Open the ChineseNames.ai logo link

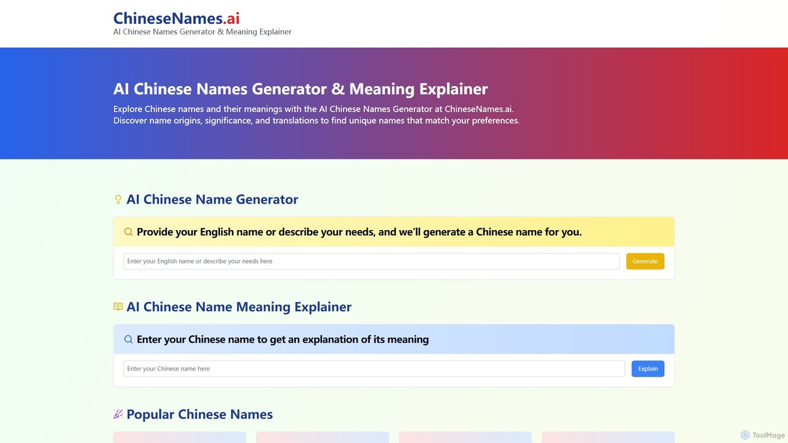point(177,18)
